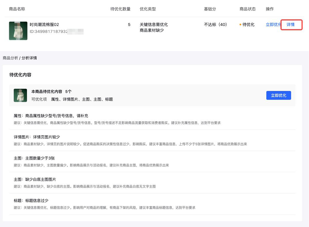Viewport: 309px width, 227px height.
Task: Click product thumbnail beside 本商品待优化内容
Action: tap(20, 95)
